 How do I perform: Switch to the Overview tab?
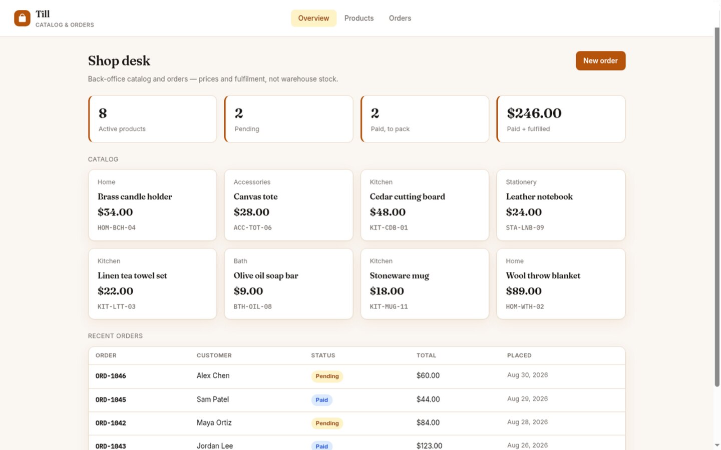coord(313,18)
